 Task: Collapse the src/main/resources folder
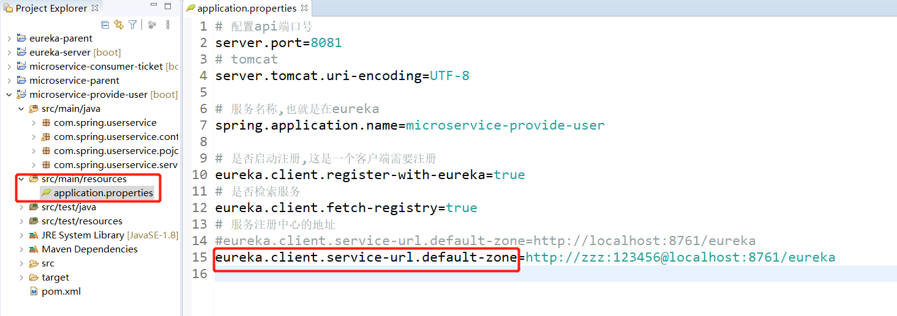(21, 179)
